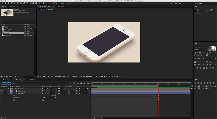The width and height of the screenshot is (217, 119).
Task: Enable visibility for Comp 1 layer
Action: point(1,89)
